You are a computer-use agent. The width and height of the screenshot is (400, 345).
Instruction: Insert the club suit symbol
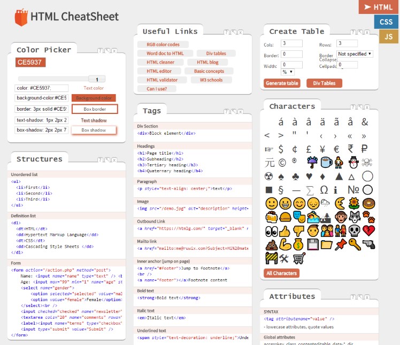295,177
